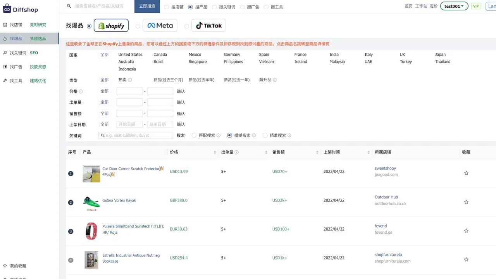The width and height of the screenshot is (496, 279).
Task: Open the 首页 menu item
Action: [x=409, y=6]
